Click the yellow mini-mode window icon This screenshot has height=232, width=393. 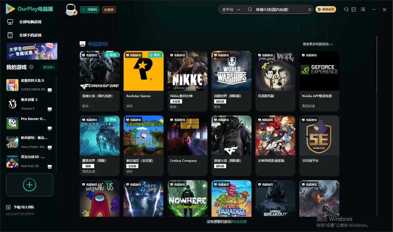point(354,9)
